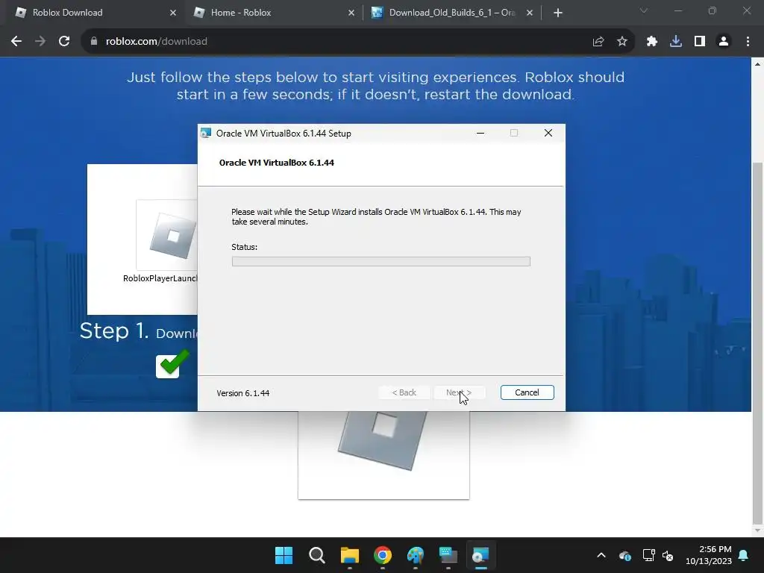
Task: Toggle the Chrome side panel icon
Action: (x=700, y=42)
